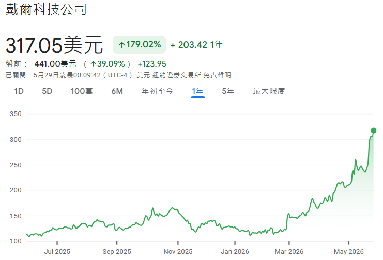The width and height of the screenshot is (383, 260).
Task: Click the 179.02% gain badge
Action: [x=139, y=45]
